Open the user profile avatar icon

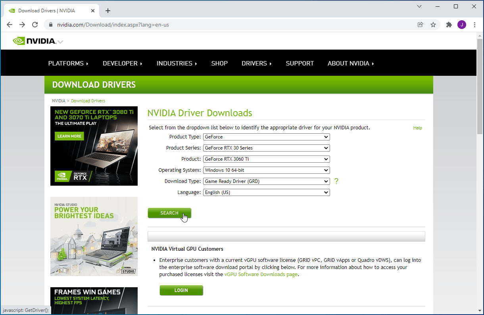coord(462,25)
